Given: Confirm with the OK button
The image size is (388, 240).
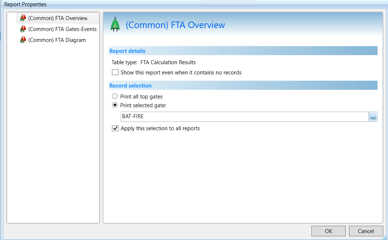Looking at the screenshot, I should coord(328,231).
